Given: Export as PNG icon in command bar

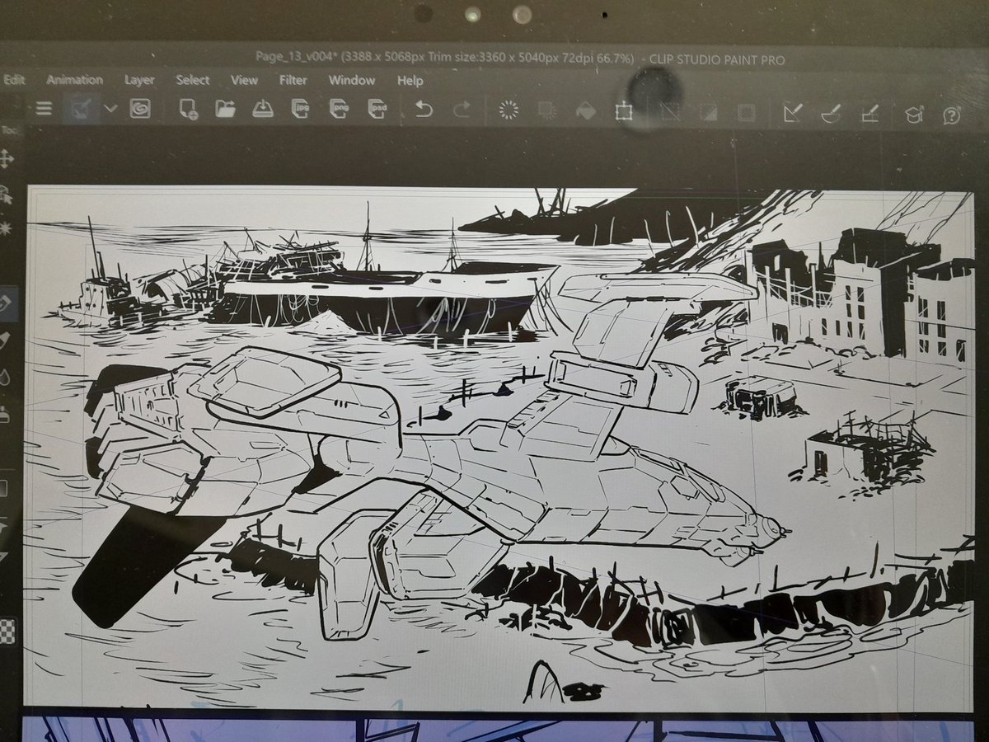Looking at the screenshot, I should coord(338,109).
